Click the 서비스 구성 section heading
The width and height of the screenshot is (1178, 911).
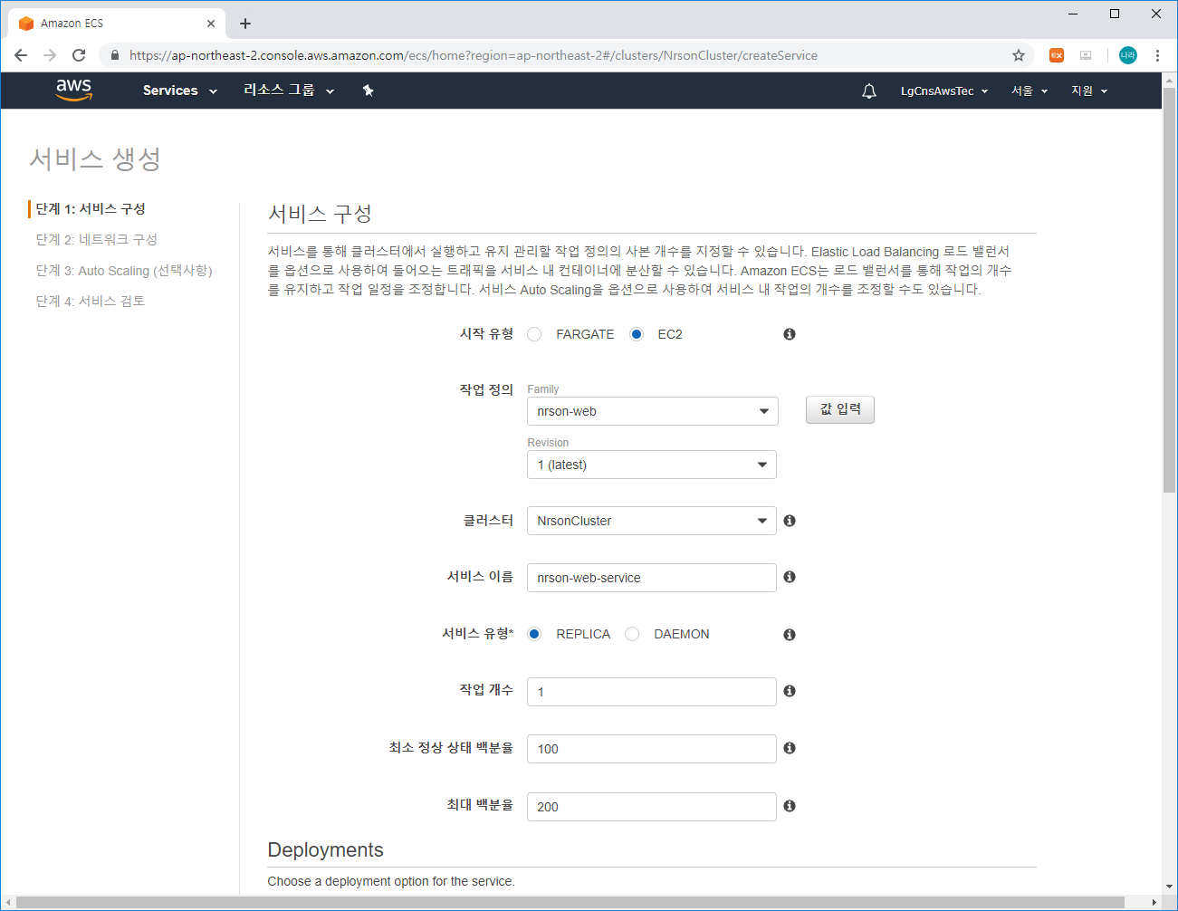click(321, 214)
